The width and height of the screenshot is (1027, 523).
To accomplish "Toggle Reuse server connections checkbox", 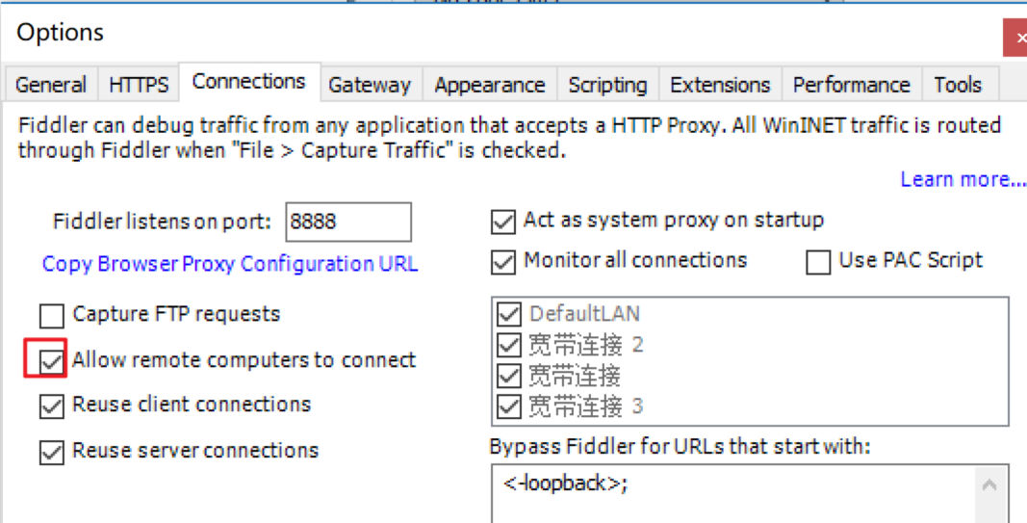I will [51, 451].
